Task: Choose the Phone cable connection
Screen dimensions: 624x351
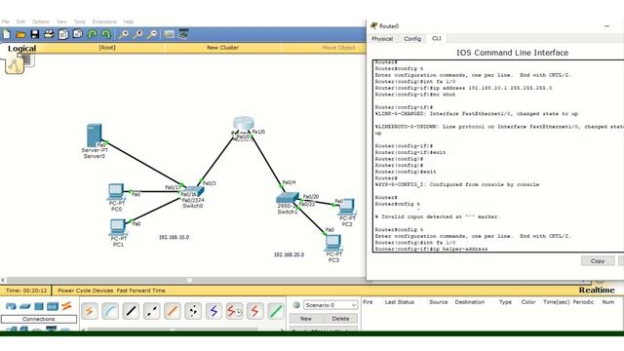Action: (193, 311)
